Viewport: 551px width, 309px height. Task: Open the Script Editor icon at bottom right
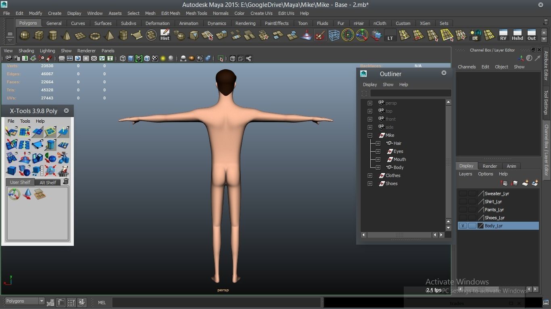[x=546, y=303]
